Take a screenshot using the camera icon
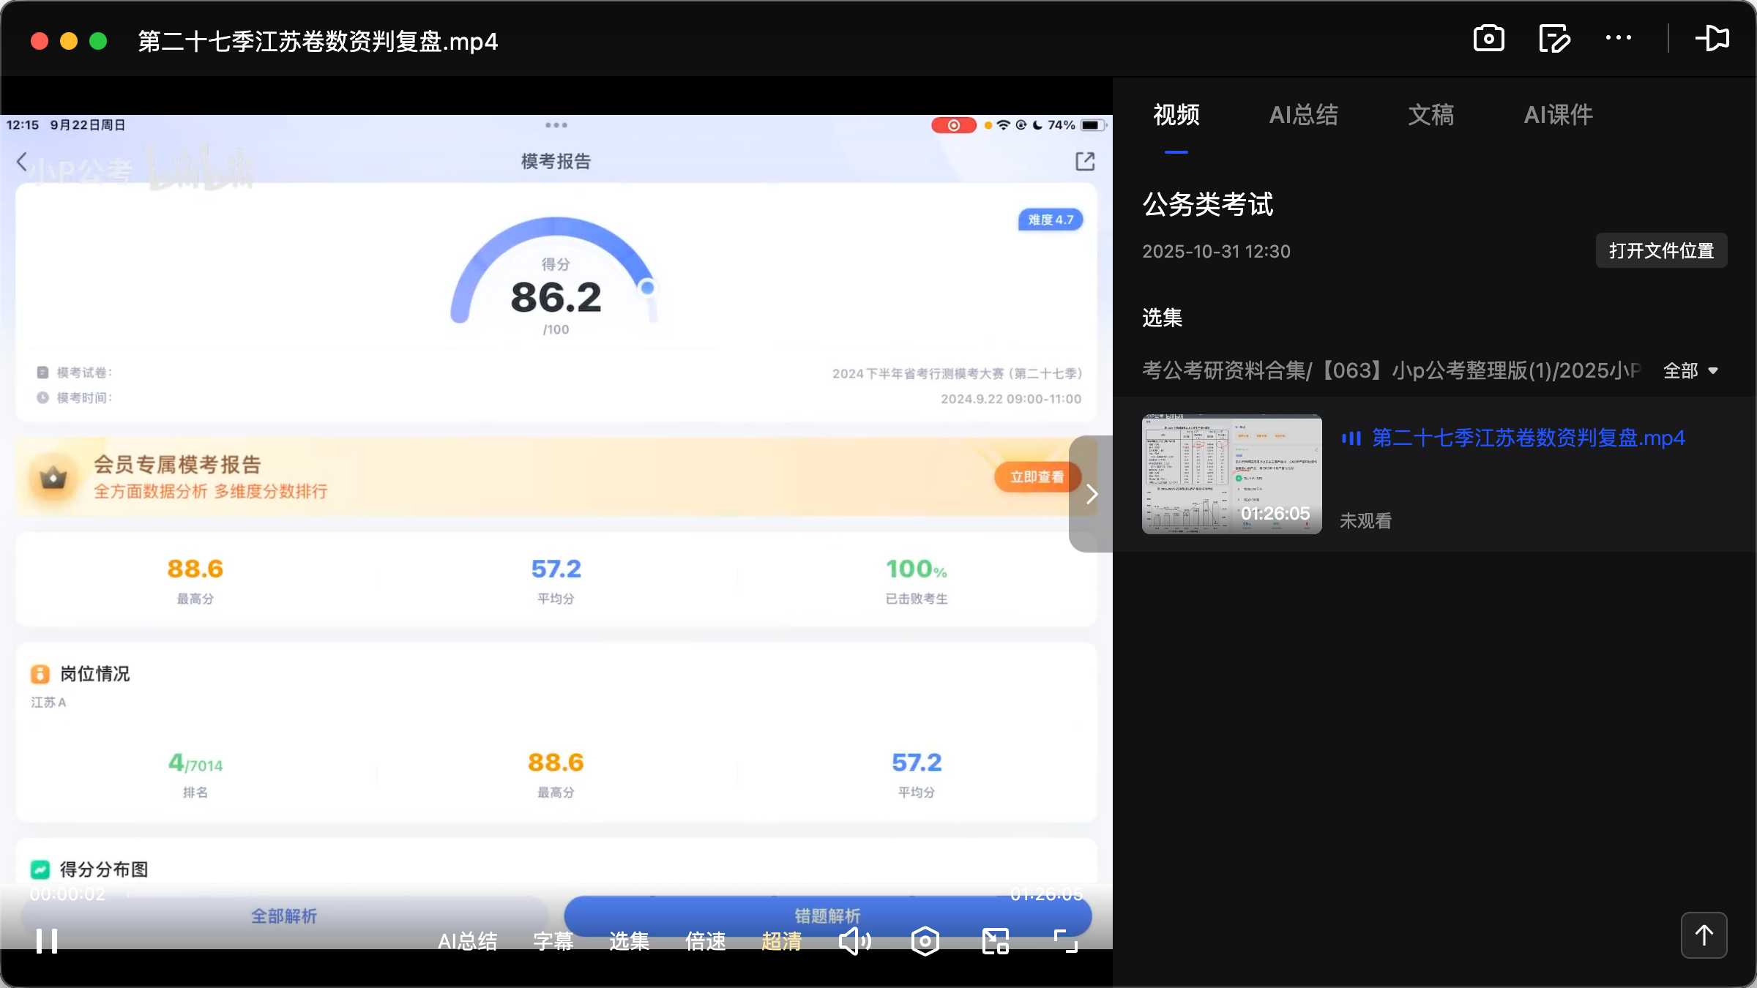 tap(1489, 38)
